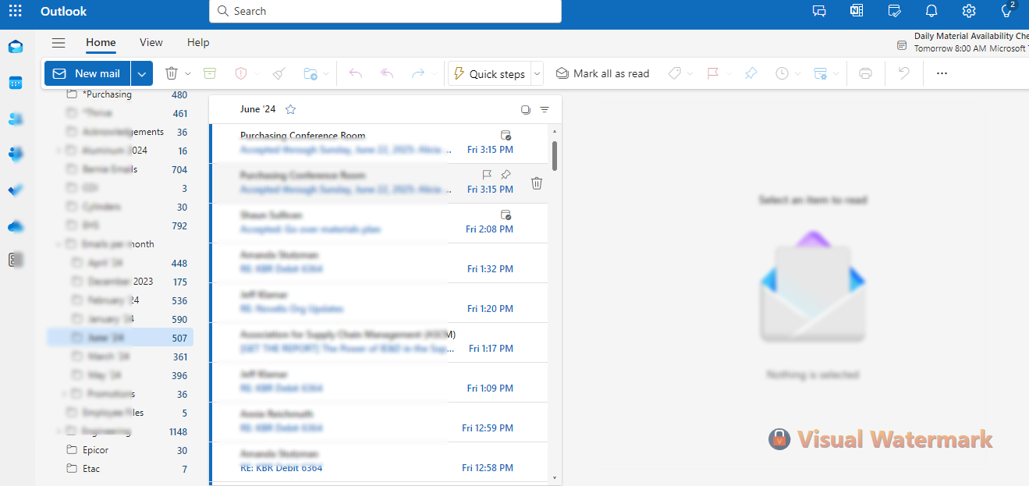This screenshot has width=1029, height=486.
Task: Open the Report dropdown arrow
Action: pyautogui.click(x=257, y=74)
